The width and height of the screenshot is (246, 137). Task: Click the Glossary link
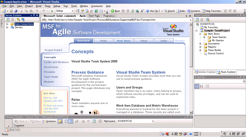(x=179, y=41)
